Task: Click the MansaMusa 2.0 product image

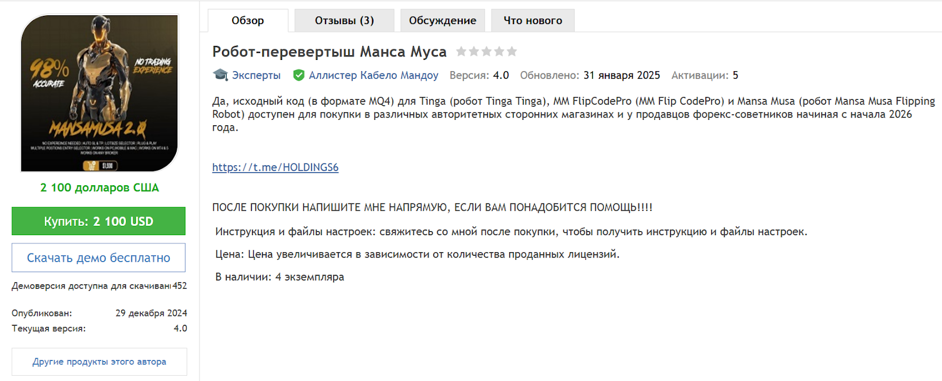Action: pyautogui.click(x=99, y=93)
